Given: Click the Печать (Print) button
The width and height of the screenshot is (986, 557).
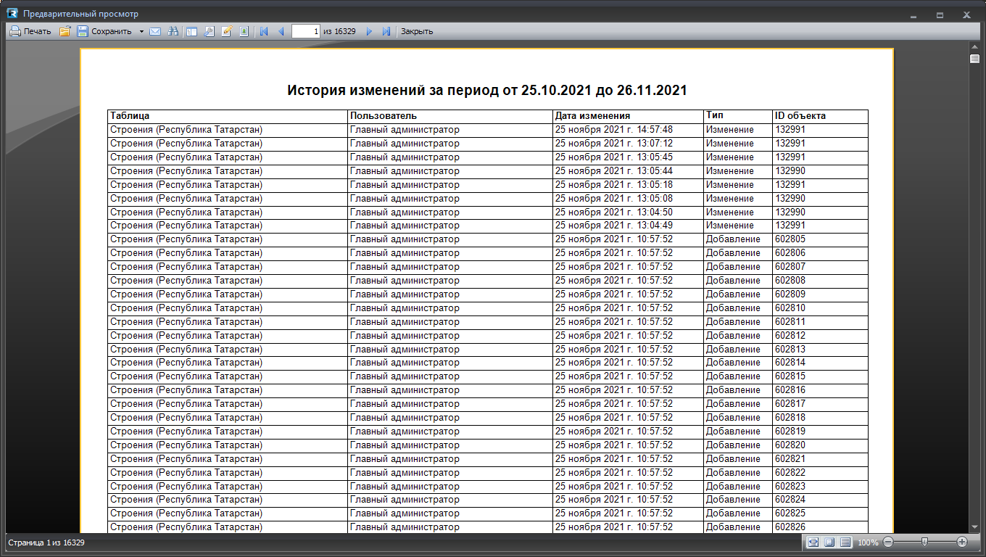Looking at the screenshot, I should click(30, 31).
